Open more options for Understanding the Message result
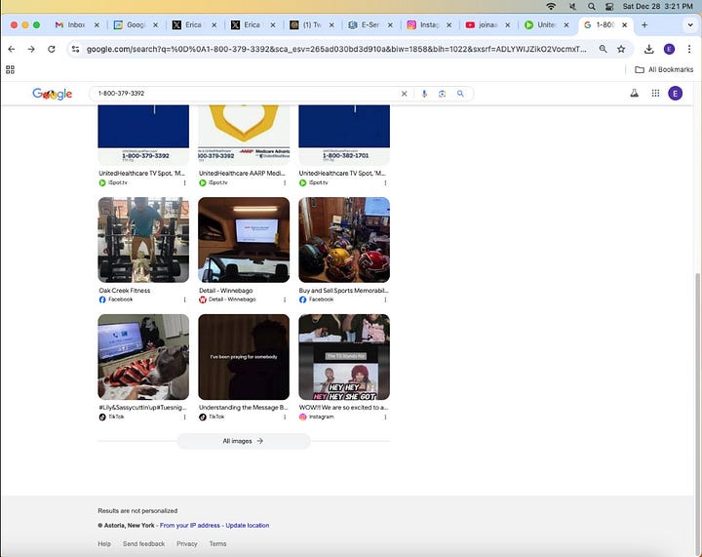 pos(285,417)
